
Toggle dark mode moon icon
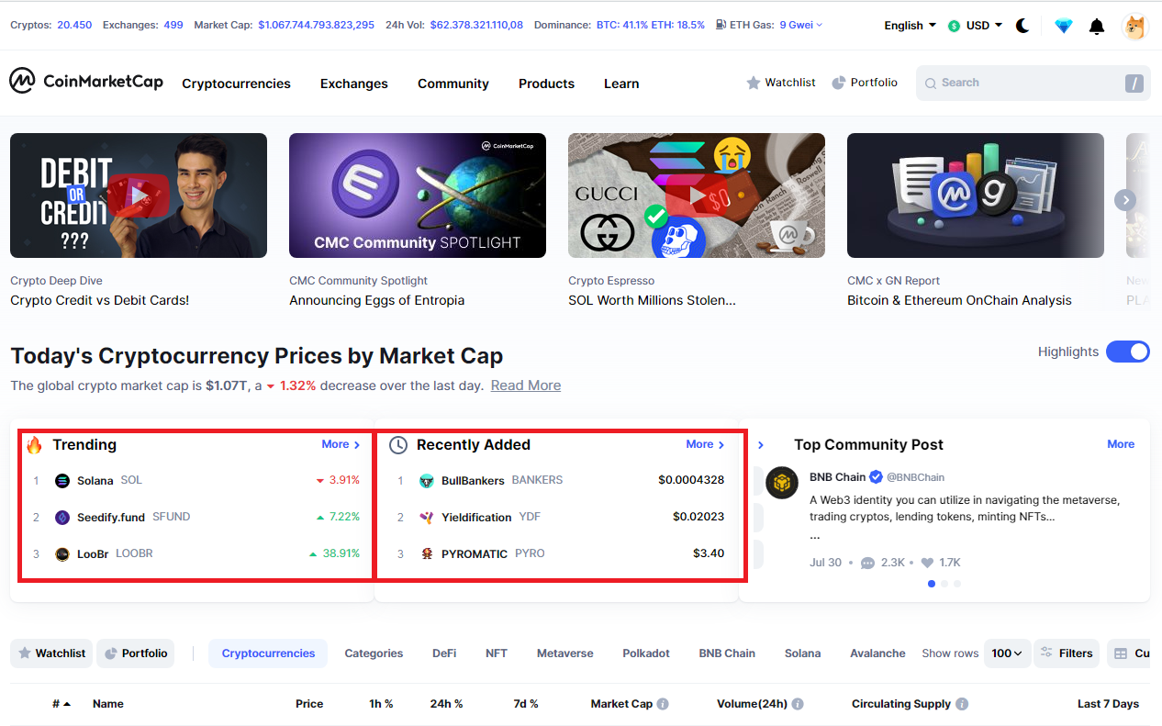pos(1022,26)
